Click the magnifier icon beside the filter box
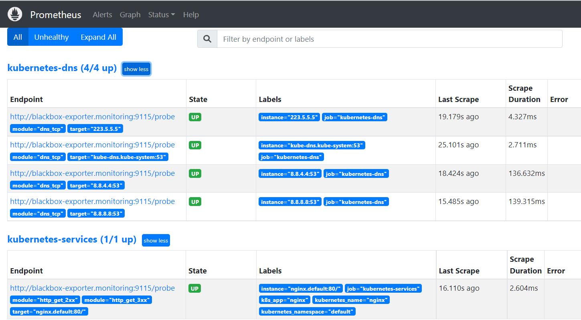 [x=207, y=39]
